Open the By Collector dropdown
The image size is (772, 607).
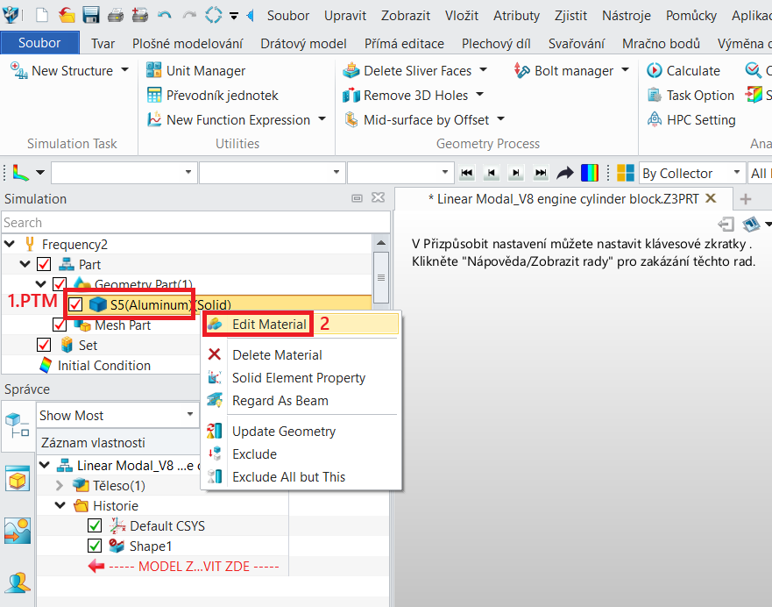tap(691, 173)
